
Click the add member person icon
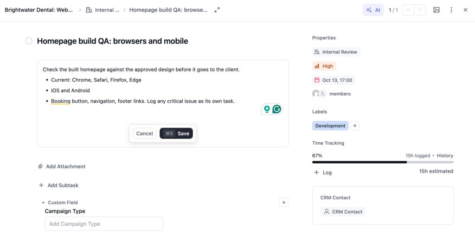323,94
